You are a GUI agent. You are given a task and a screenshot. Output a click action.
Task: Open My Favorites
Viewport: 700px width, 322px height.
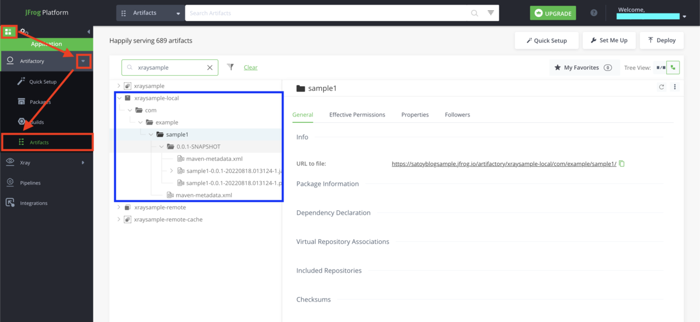[x=583, y=68]
